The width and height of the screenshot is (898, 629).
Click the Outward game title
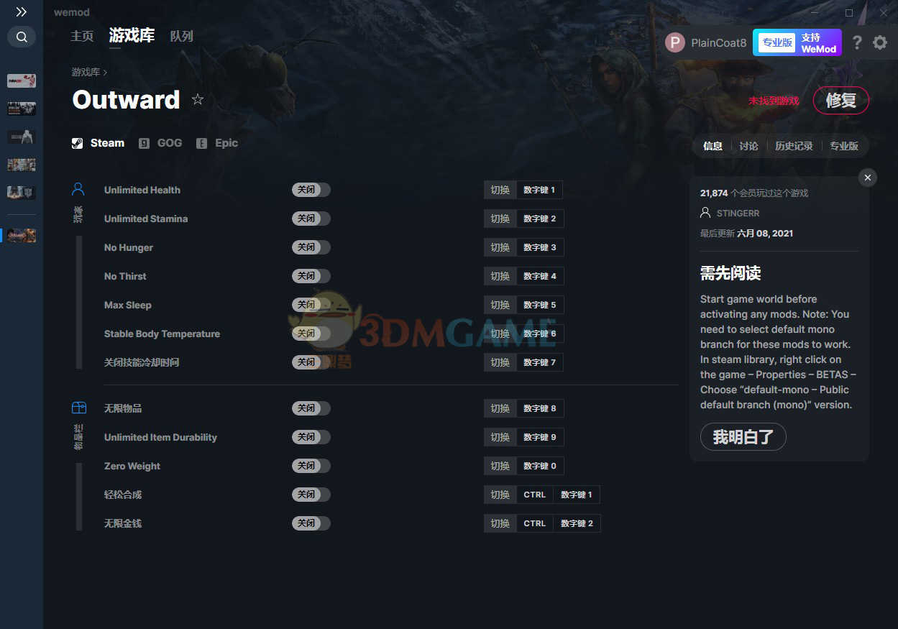[126, 99]
